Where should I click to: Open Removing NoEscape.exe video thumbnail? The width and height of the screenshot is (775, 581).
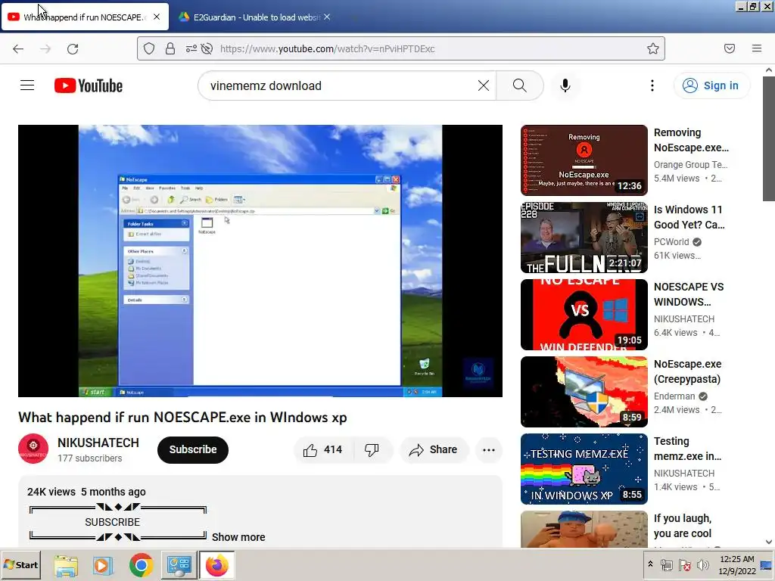[584, 160]
